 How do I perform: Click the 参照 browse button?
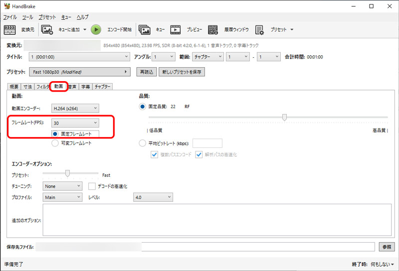[x=387, y=247]
